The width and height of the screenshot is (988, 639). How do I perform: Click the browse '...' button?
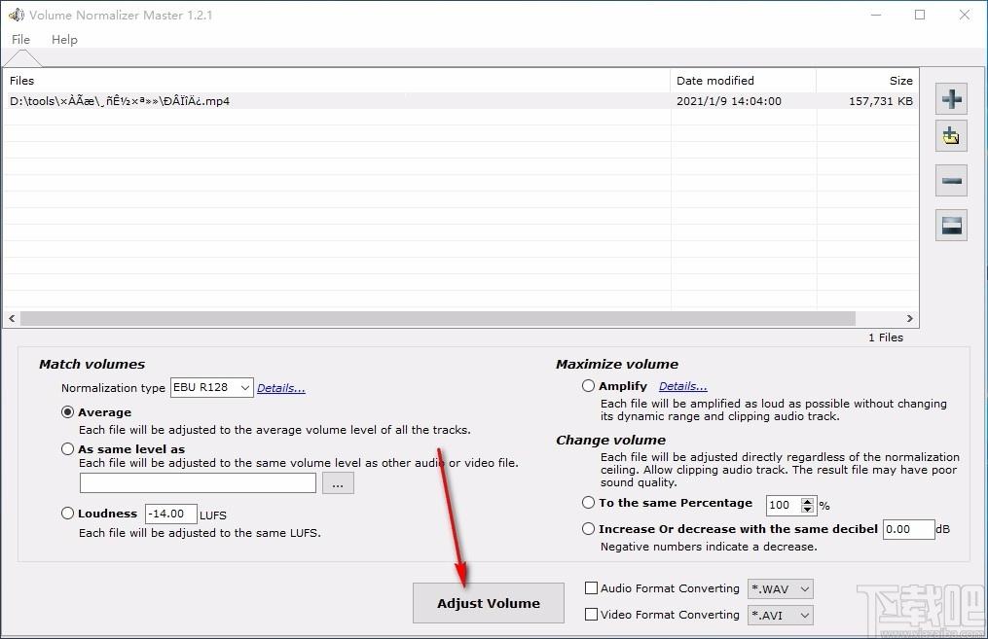pos(338,483)
